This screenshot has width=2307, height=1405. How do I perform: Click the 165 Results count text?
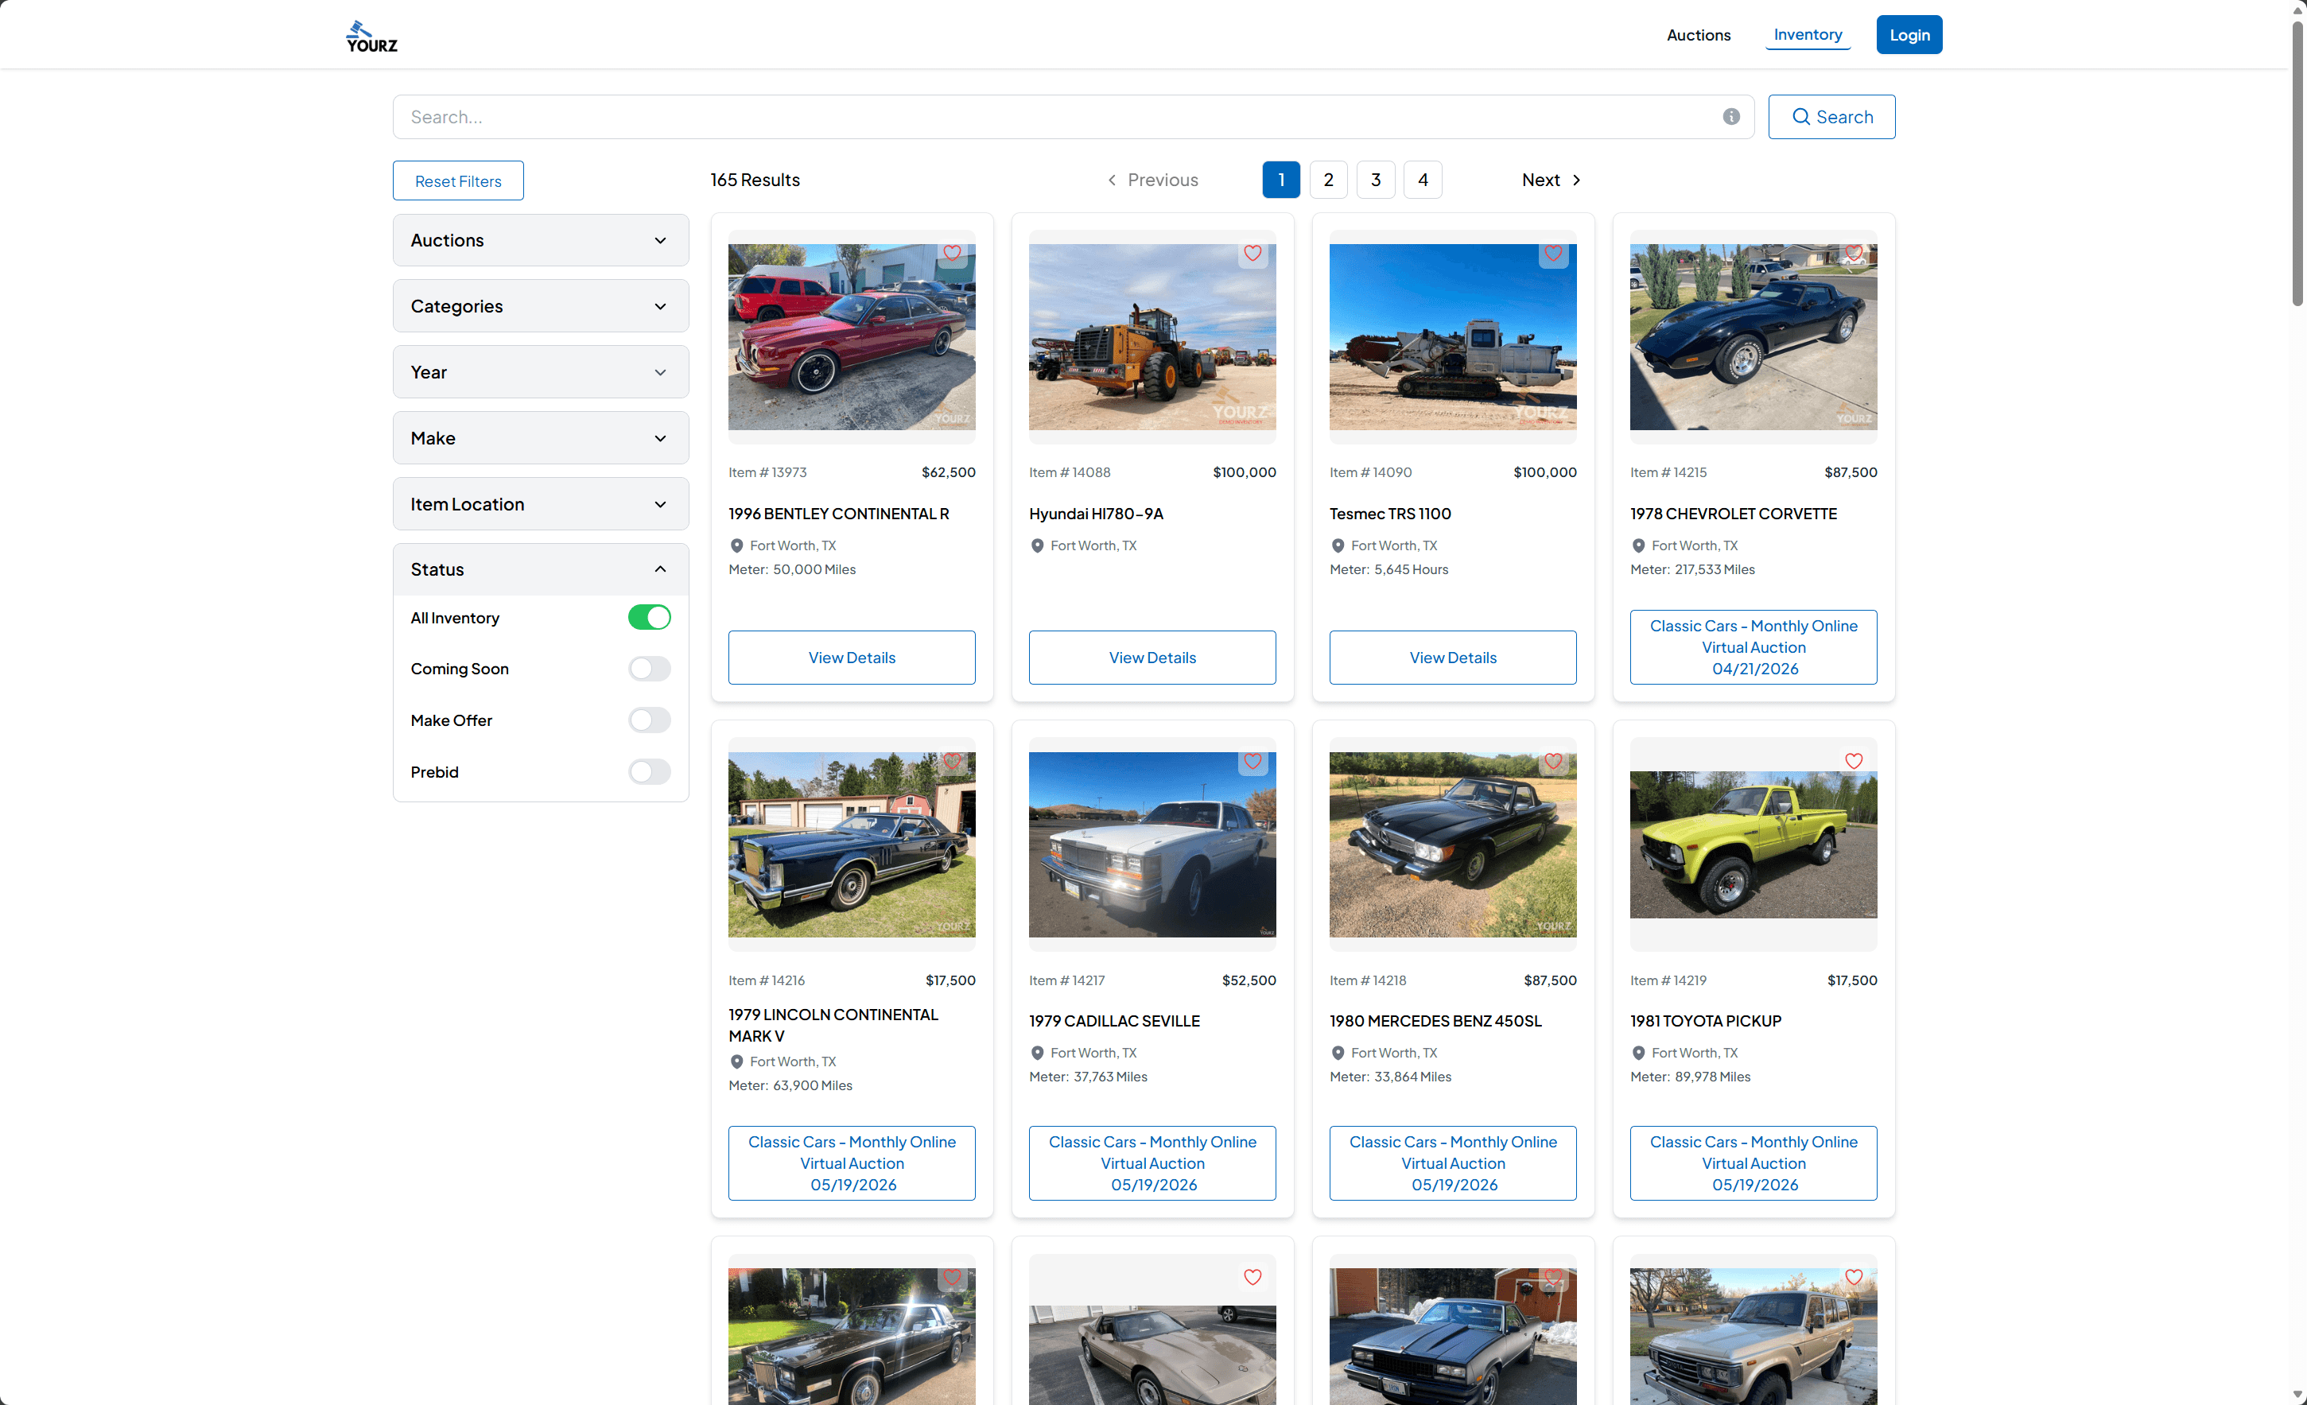pos(755,180)
